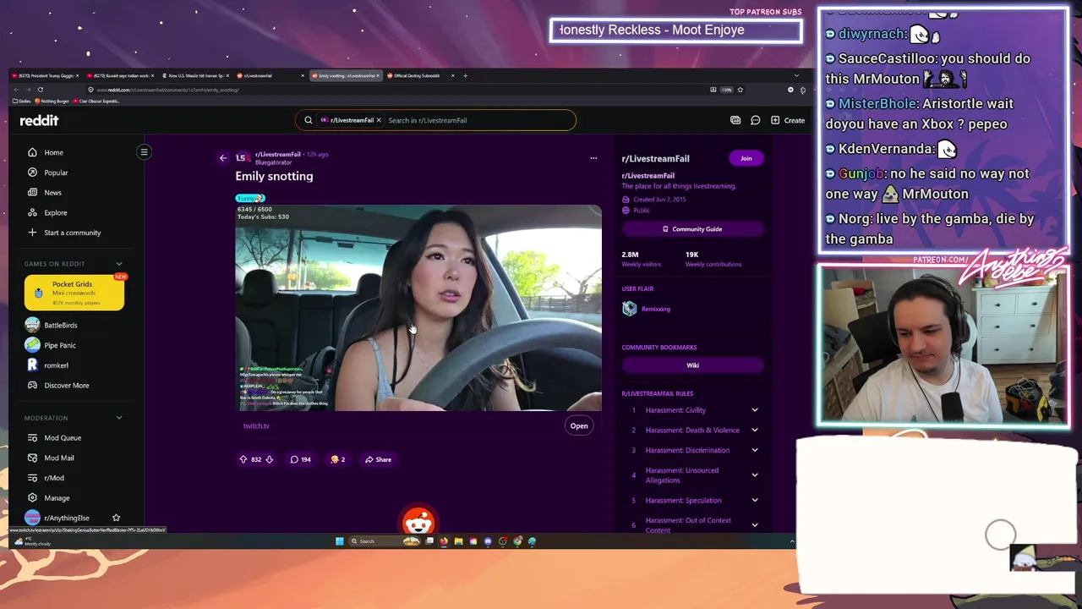Click the Funny post flair
Viewport: 1082px width, 609px height.
point(250,198)
